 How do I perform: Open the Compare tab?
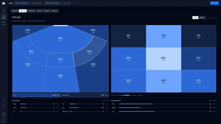47,11
